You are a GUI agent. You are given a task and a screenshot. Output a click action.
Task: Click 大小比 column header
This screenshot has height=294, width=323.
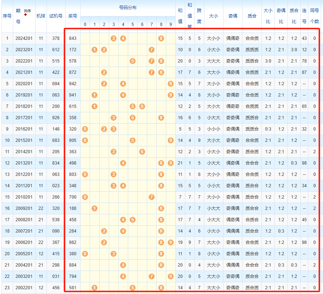tap(268, 16)
